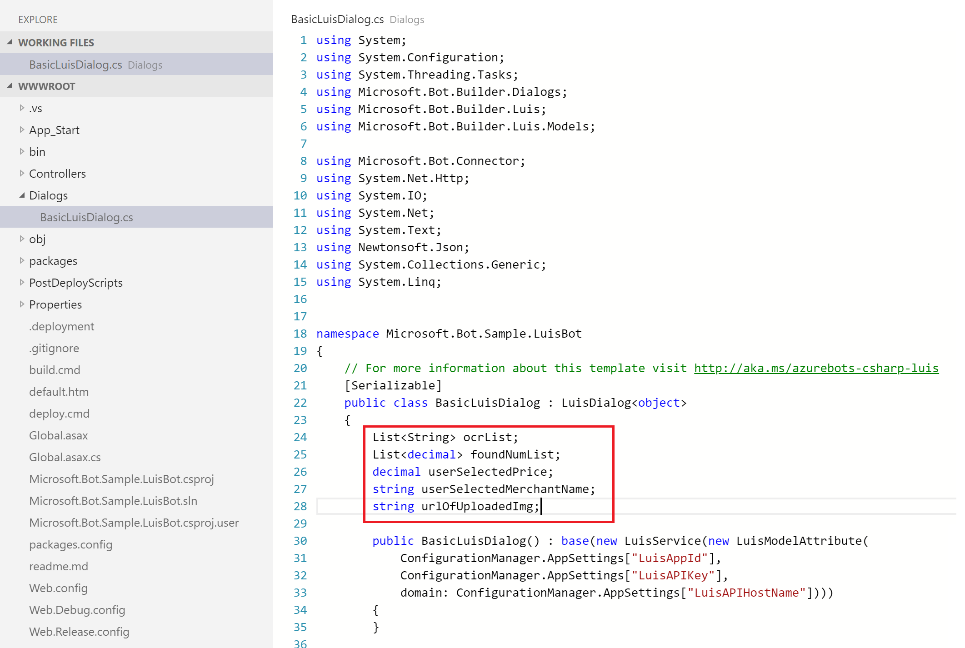Expand the PostDeployScripts folder
The width and height of the screenshot is (965, 648).
(x=22, y=282)
